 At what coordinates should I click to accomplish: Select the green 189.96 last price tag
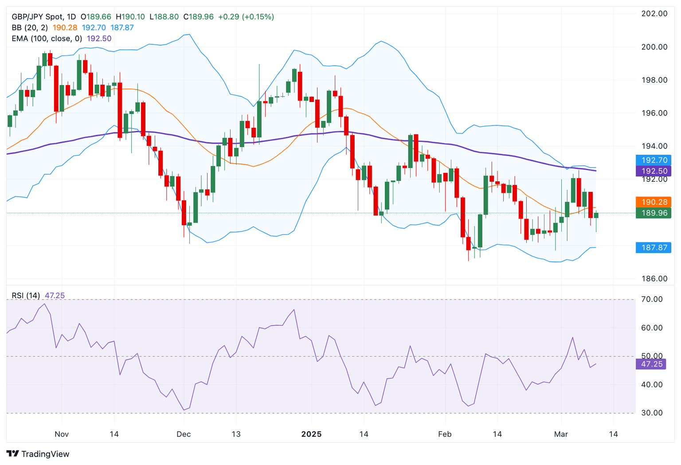654,213
